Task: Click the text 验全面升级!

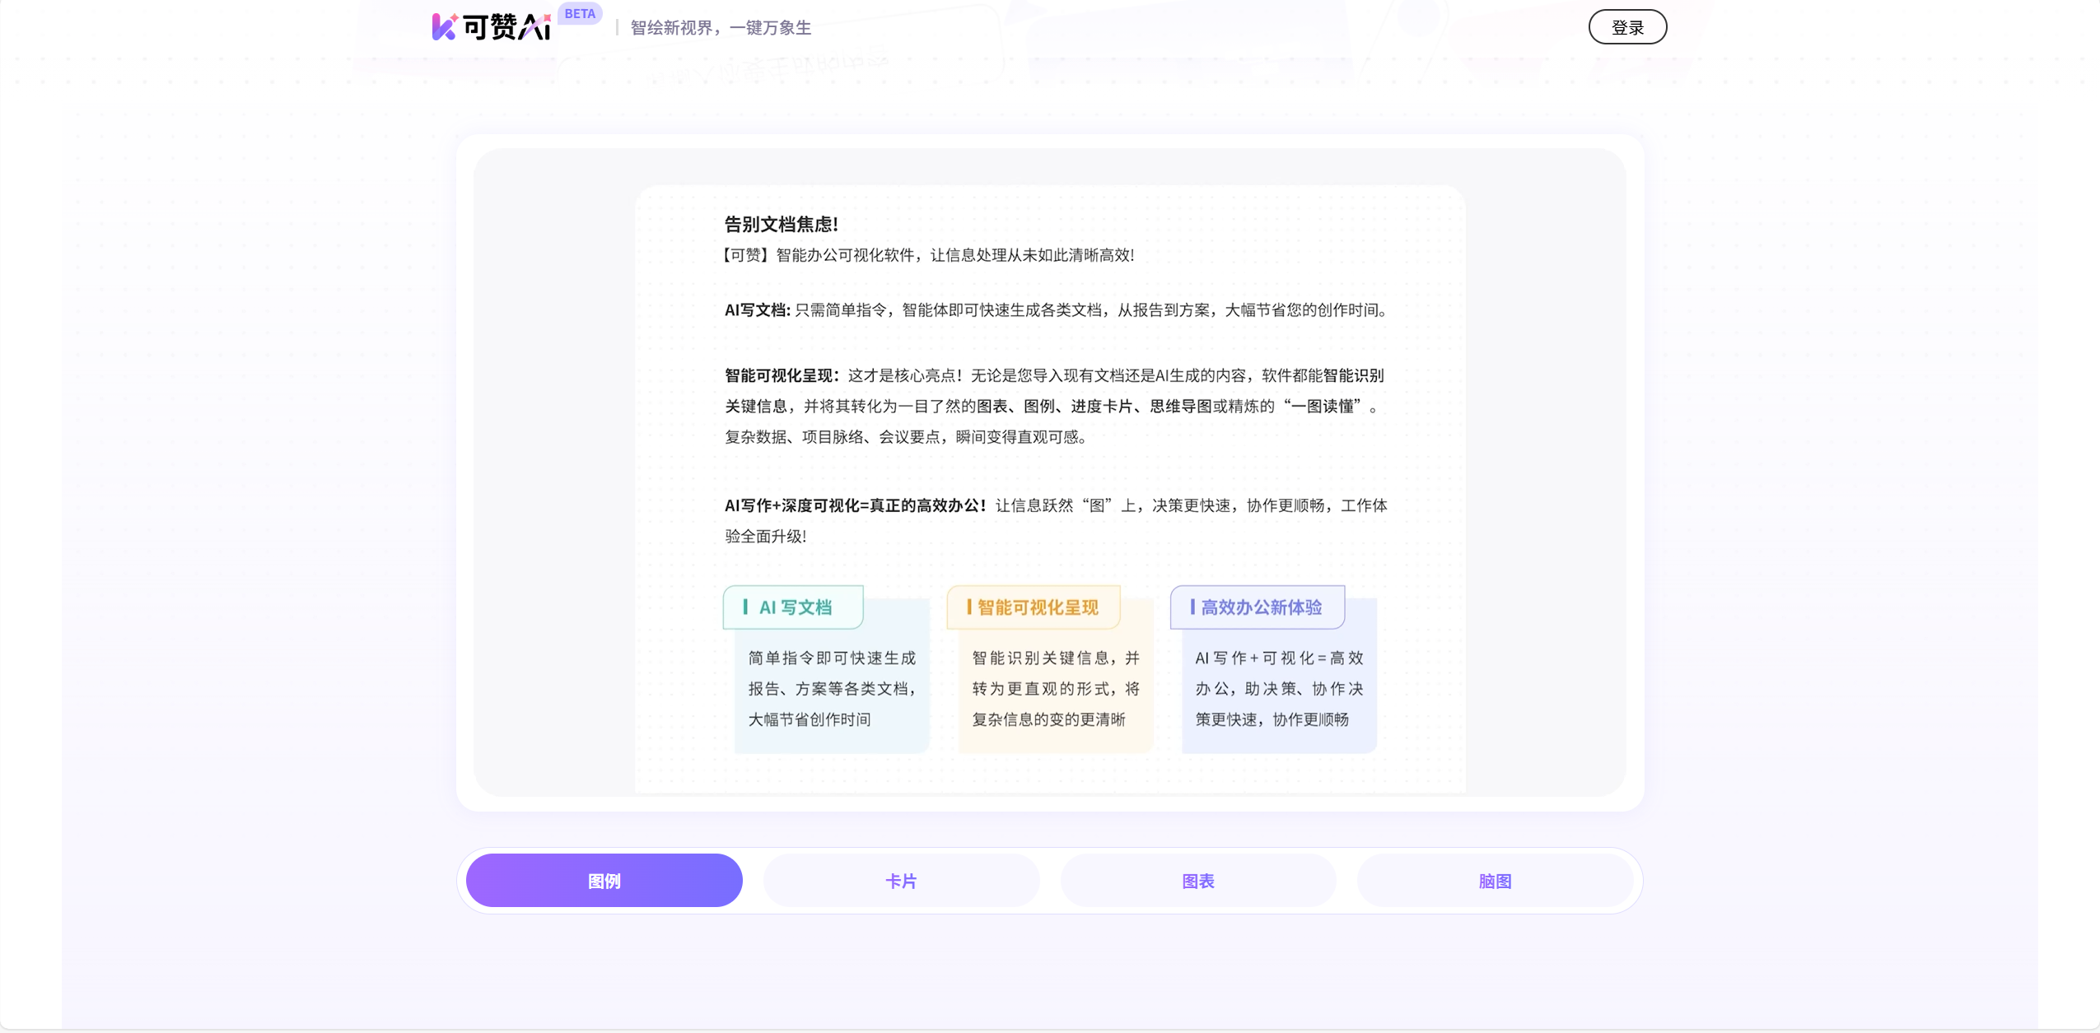Action: pyautogui.click(x=765, y=537)
